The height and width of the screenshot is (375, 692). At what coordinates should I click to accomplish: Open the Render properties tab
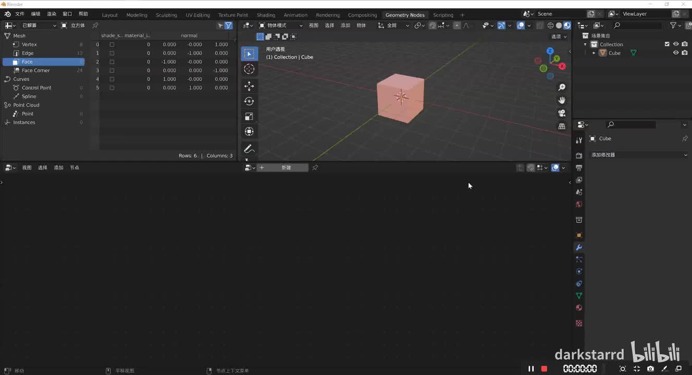(578, 155)
